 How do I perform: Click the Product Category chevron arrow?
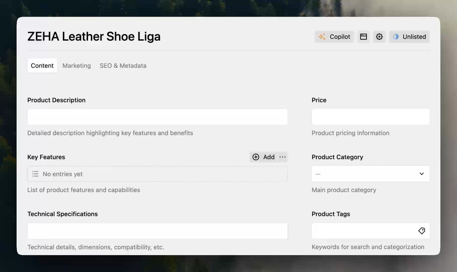click(422, 174)
